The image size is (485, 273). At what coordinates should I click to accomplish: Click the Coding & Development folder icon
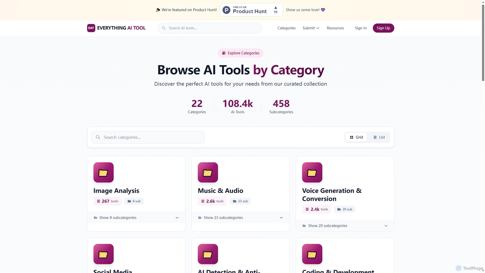[312, 254]
